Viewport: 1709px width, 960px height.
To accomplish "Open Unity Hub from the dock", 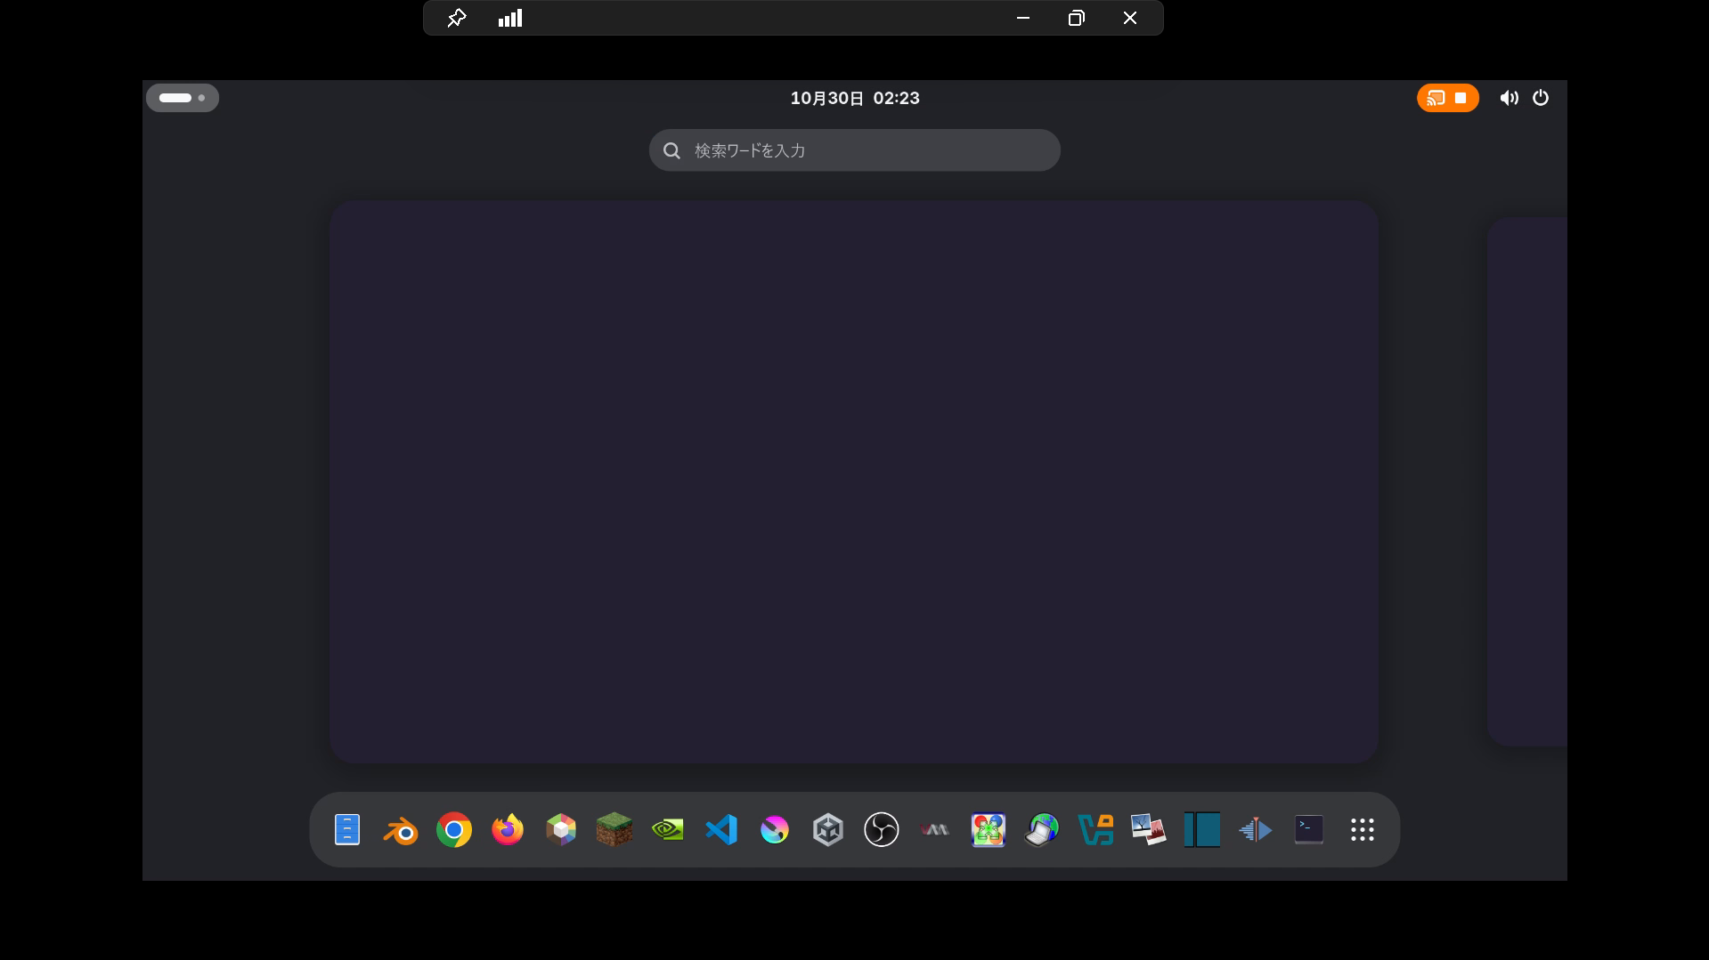I will (x=828, y=830).
